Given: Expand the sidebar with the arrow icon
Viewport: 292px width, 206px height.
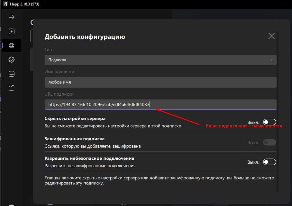Looking at the screenshot, I should click(12, 17).
